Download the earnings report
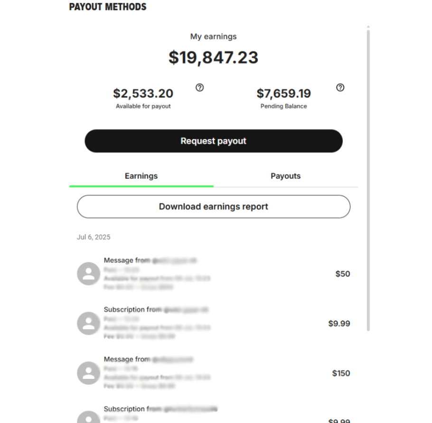Viewport: 432px width, 423px height. click(214, 207)
